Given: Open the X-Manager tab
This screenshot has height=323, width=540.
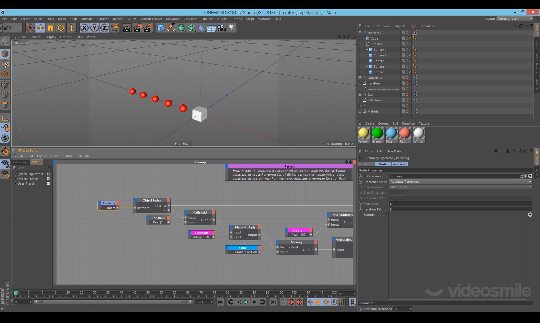Looking at the screenshot, I should (x=21, y=162).
